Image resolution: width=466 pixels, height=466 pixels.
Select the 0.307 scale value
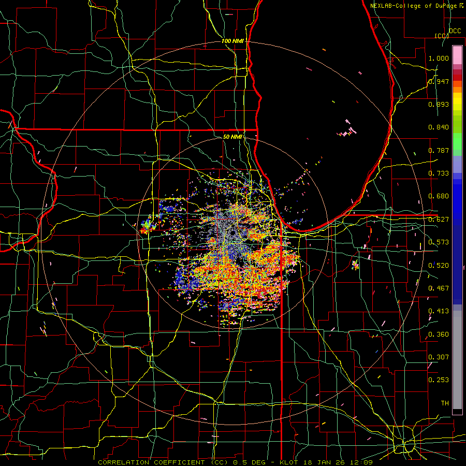pos(439,357)
